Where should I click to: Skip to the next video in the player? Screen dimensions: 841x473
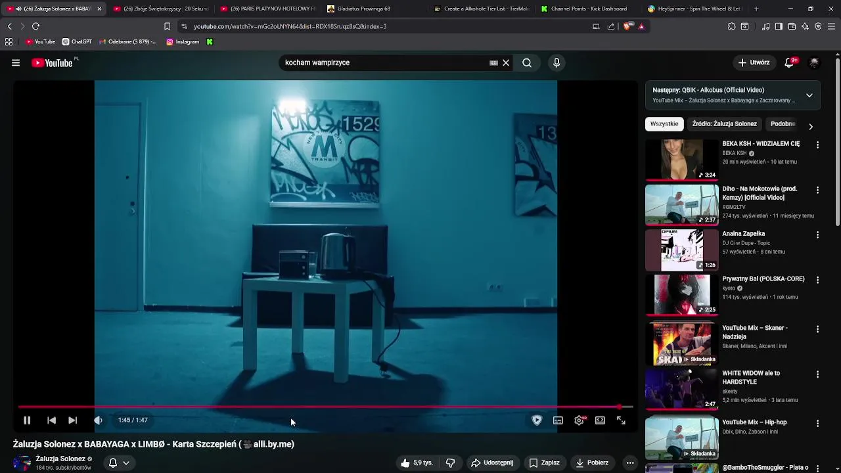(x=73, y=420)
